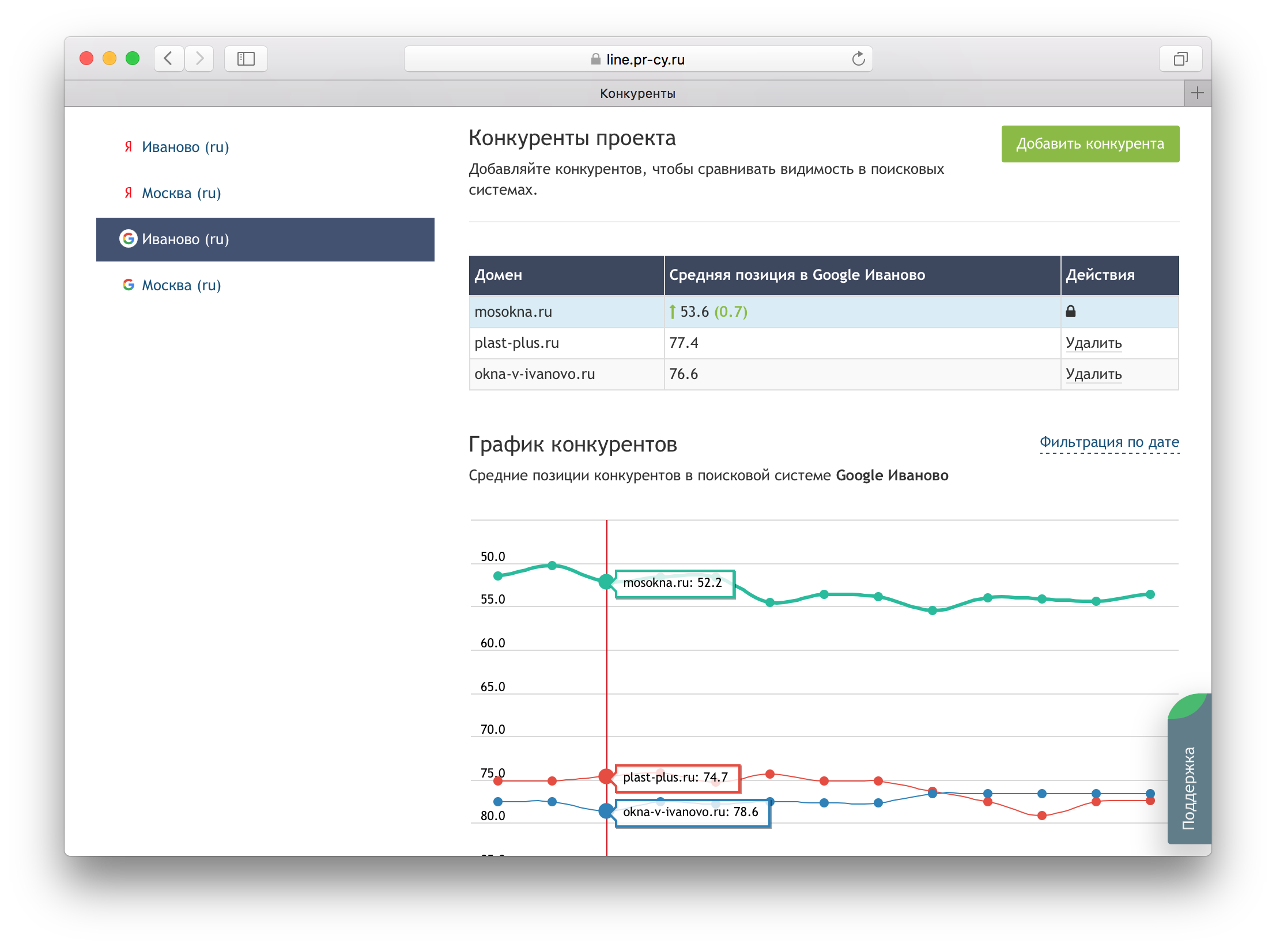Open the tab overview icon

tap(1180, 59)
